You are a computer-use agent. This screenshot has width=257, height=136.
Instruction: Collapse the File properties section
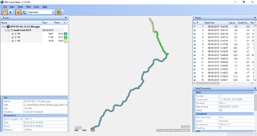coord(2,98)
